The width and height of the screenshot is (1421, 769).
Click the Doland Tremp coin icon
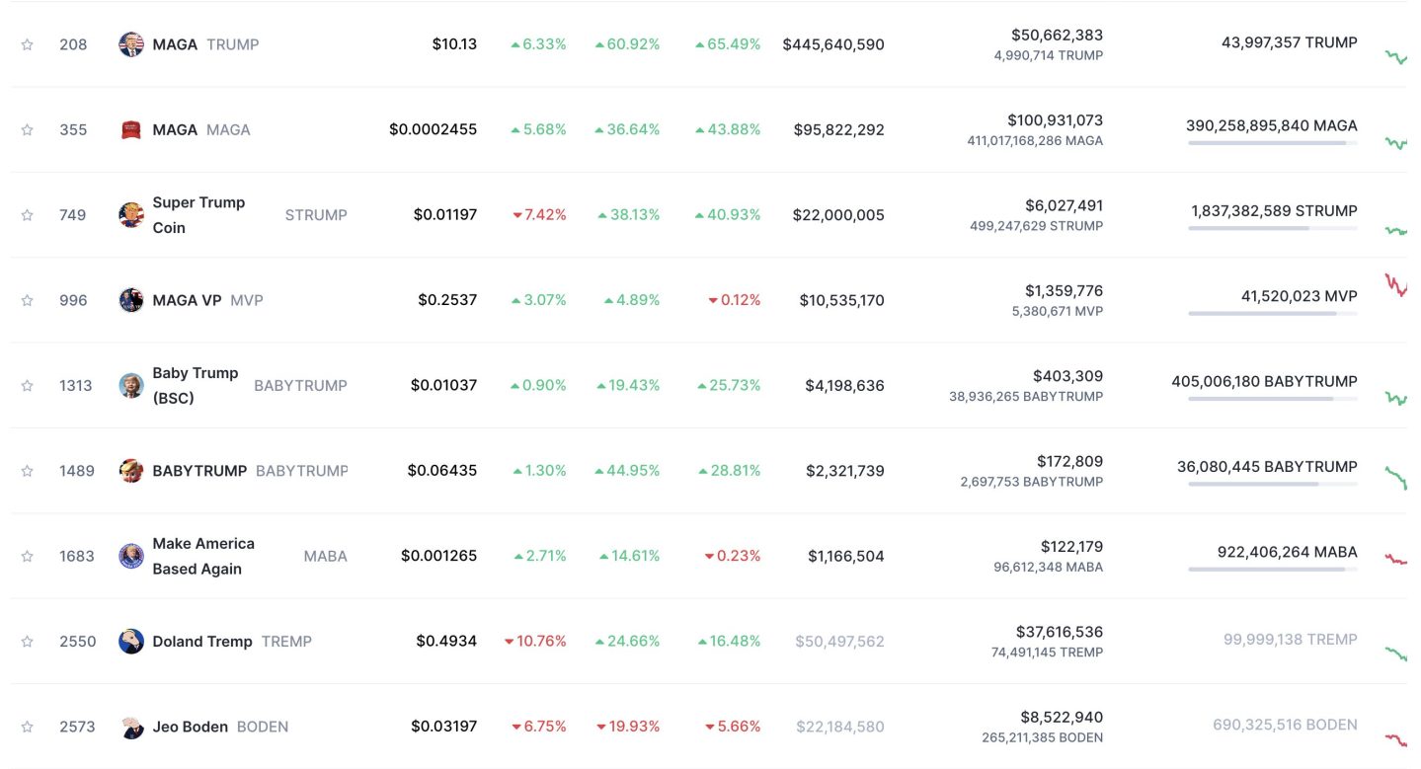click(x=131, y=642)
